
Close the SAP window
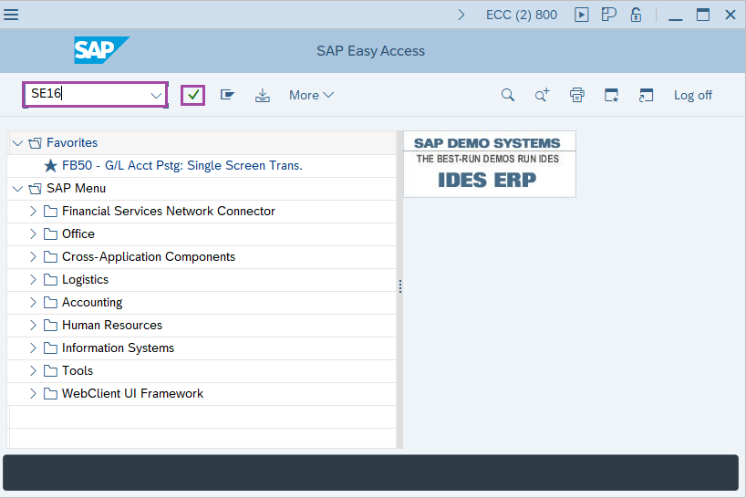730,15
